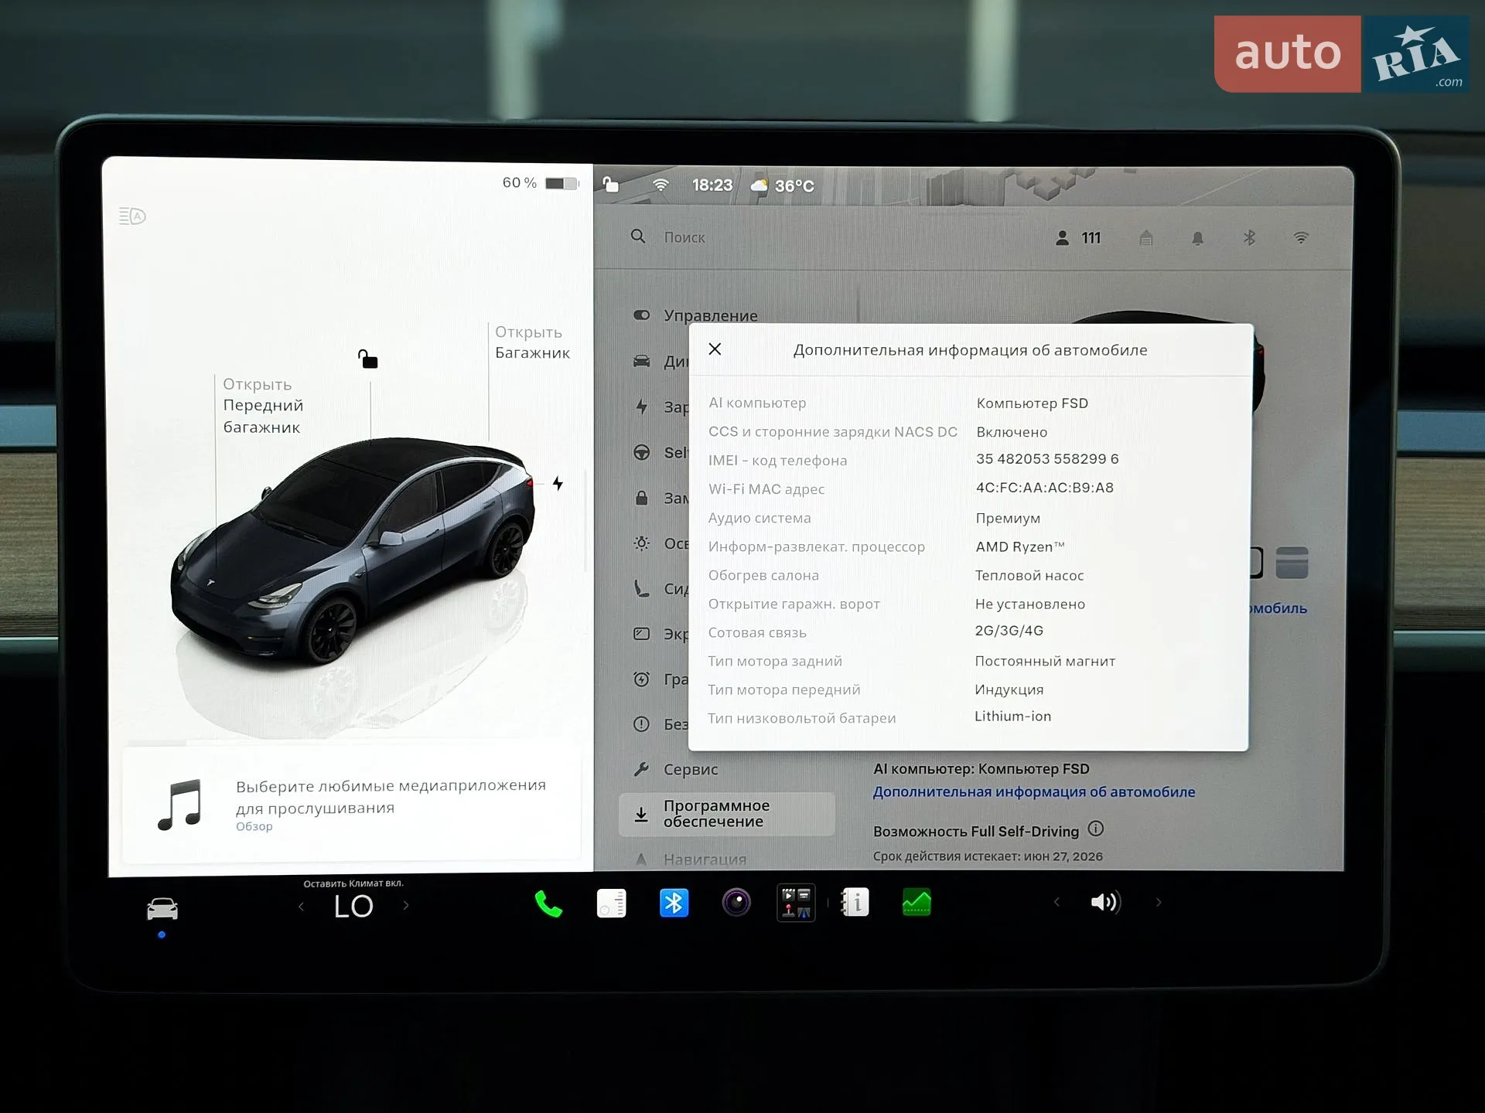Tap the Wi-Fi icon beside the clock
The width and height of the screenshot is (1485, 1113).
pos(661,185)
